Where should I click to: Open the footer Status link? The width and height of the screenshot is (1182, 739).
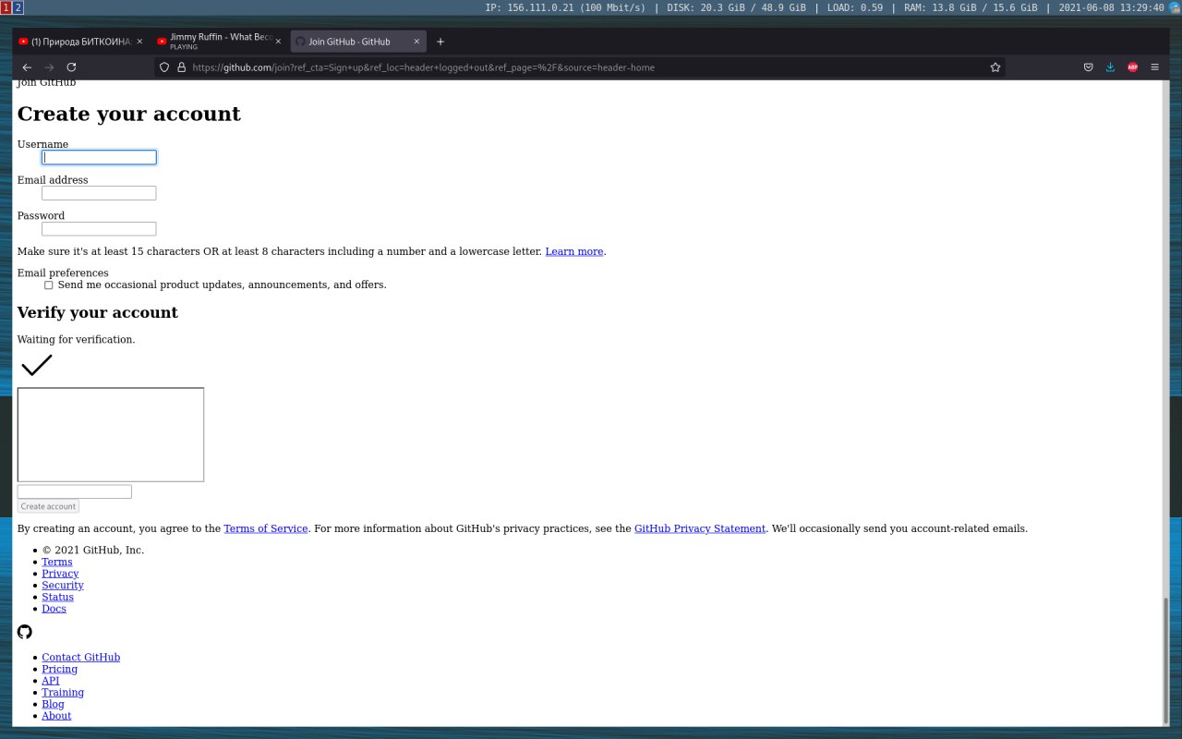[x=57, y=597]
